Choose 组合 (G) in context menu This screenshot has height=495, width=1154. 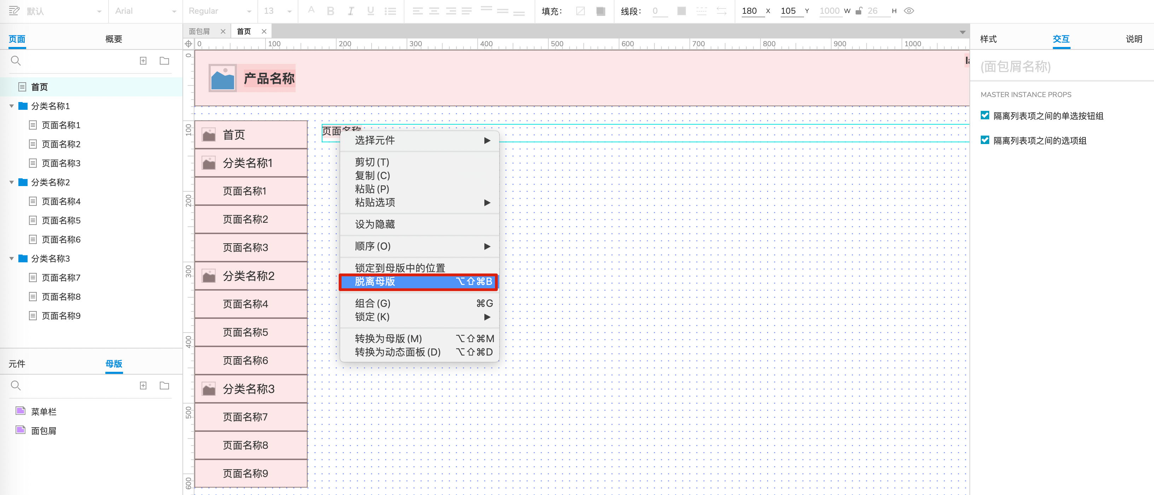(419, 303)
